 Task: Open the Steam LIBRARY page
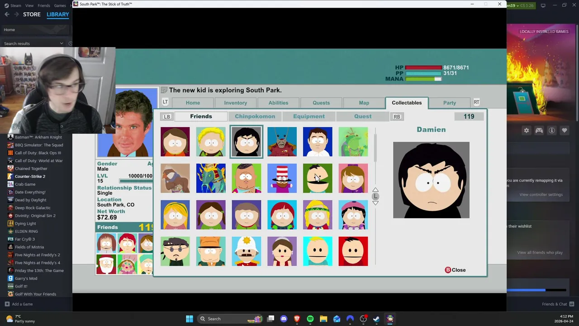pyautogui.click(x=57, y=14)
